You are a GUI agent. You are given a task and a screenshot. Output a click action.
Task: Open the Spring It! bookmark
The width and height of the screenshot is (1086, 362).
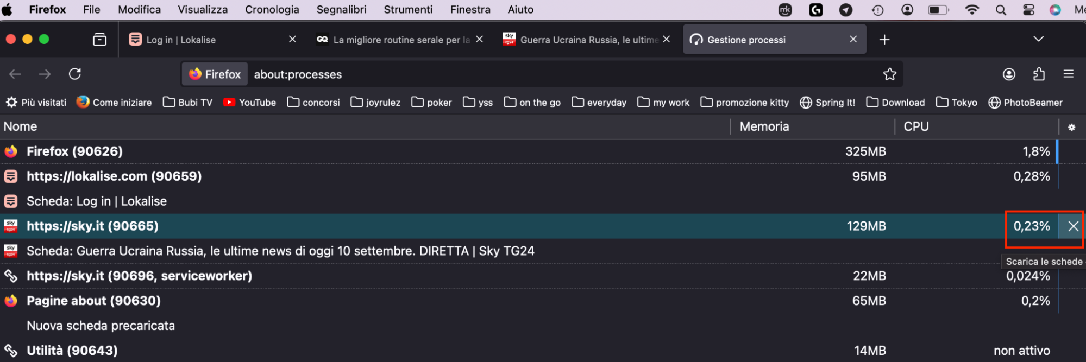pyautogui.click(x=827, y=102)
